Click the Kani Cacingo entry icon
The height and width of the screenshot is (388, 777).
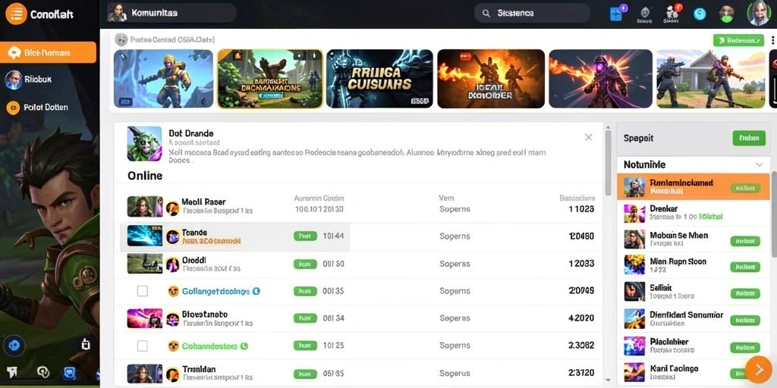tap(634, 373)
